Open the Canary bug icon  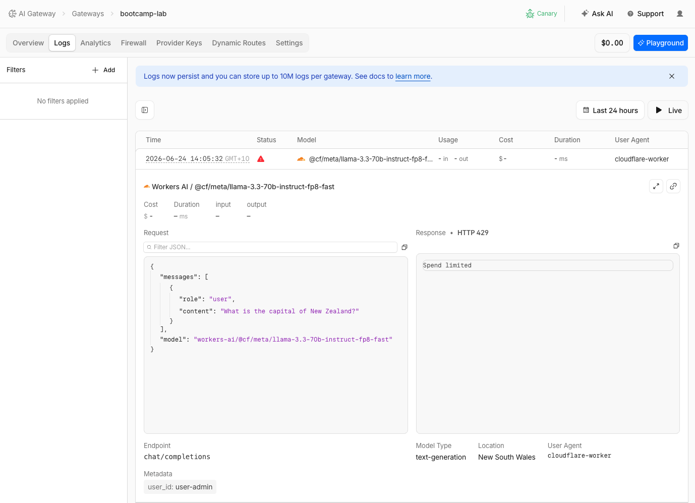click(530, 14)
